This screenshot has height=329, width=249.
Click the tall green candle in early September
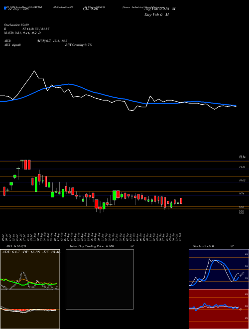coord(115,195)
